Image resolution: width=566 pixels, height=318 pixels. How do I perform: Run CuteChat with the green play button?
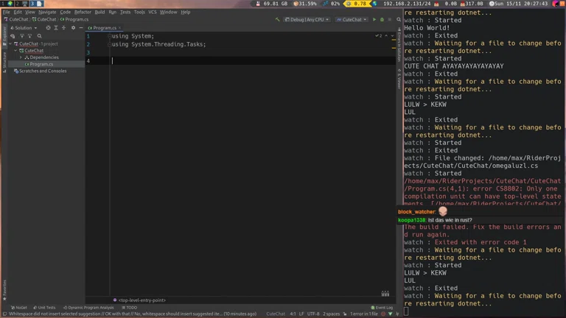point(374,19)
